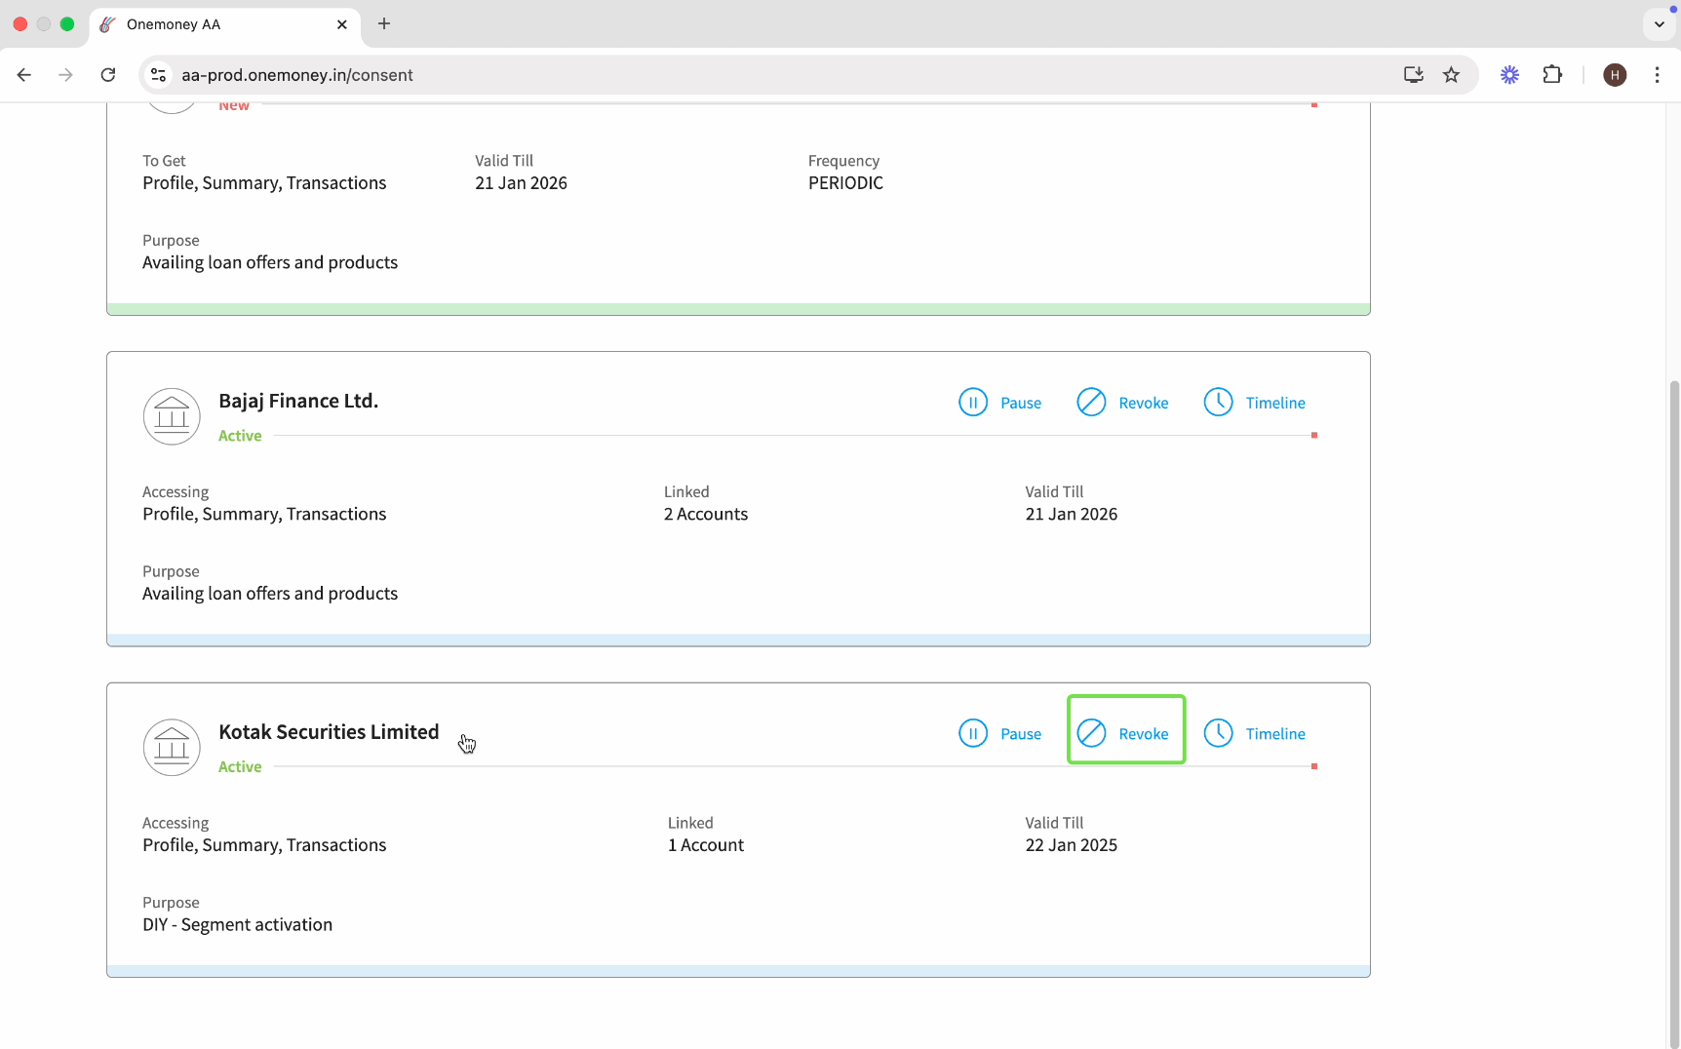
Task: Open Timeline for Kotak Securities Limited
Action: tap(1254, 734)
